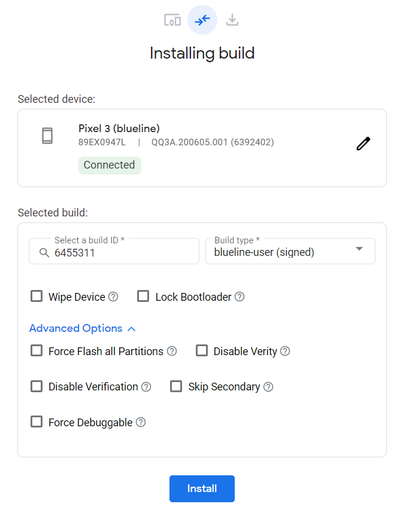Image resolution: width=412 pixels, height=507 pixels.
Task: Click the search magnifier in build ID field
Action: click(x=44, y=252)
